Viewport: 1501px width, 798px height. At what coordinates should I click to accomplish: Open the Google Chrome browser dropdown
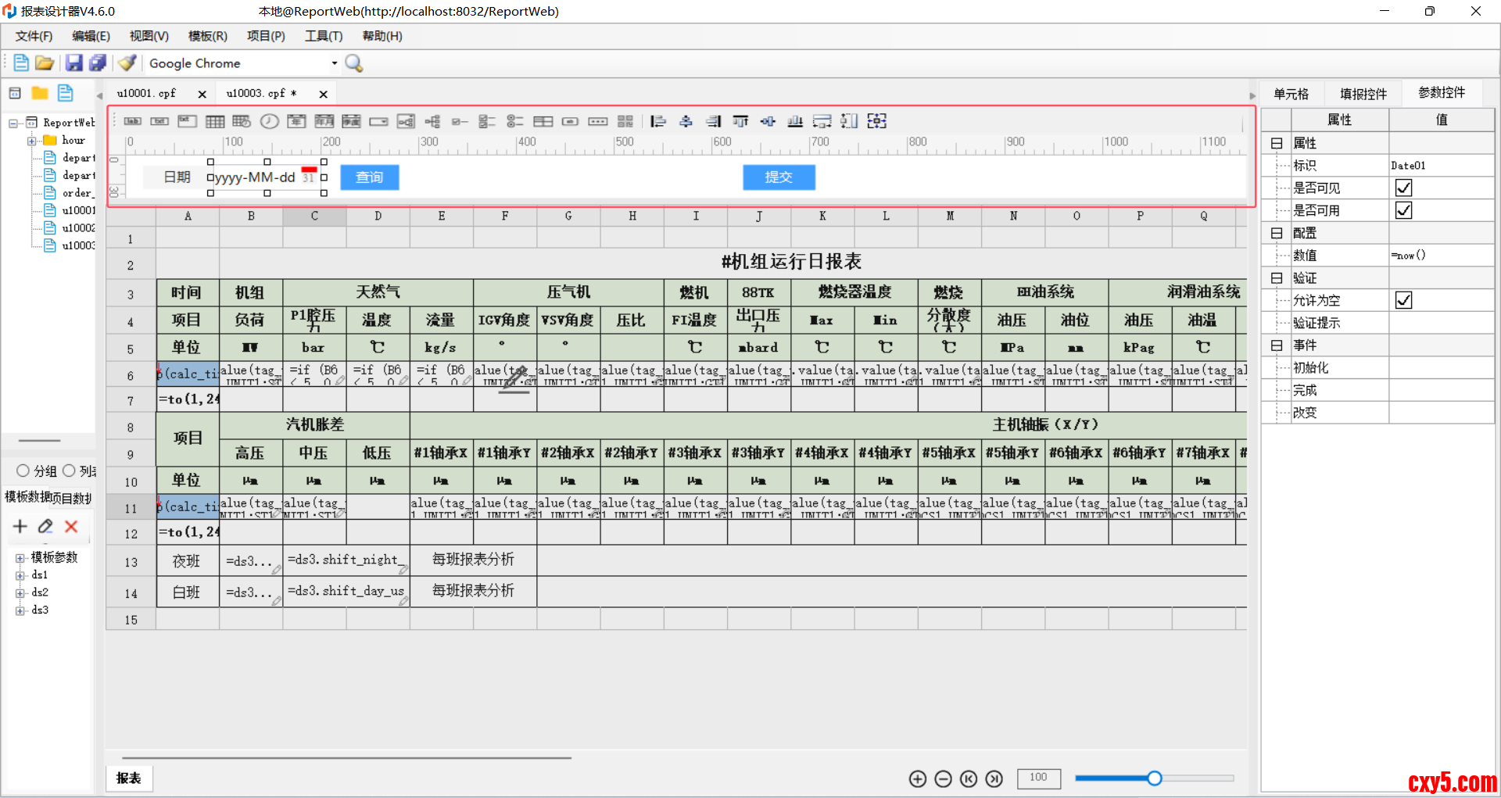[x=335, y=63]
